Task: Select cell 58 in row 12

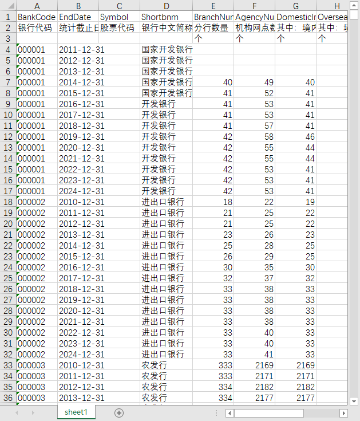Action: point(255,136)
